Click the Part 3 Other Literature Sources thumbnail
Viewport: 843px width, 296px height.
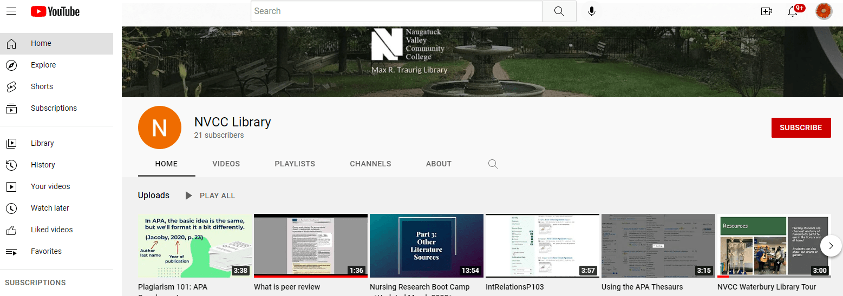(x=427, y=246)
